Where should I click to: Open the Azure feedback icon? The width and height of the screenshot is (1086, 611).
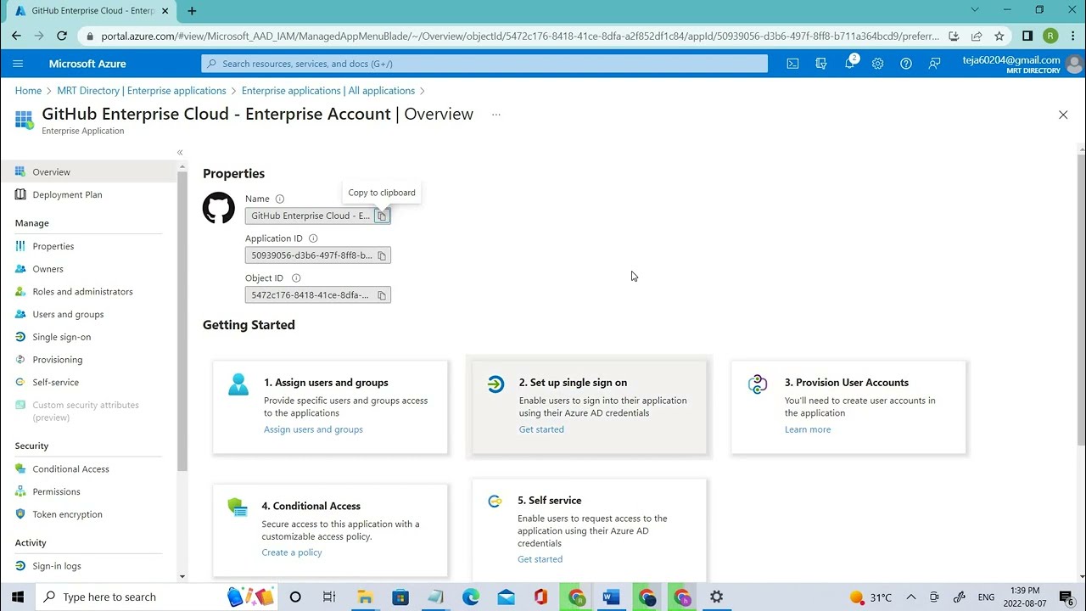click(934, 64)
